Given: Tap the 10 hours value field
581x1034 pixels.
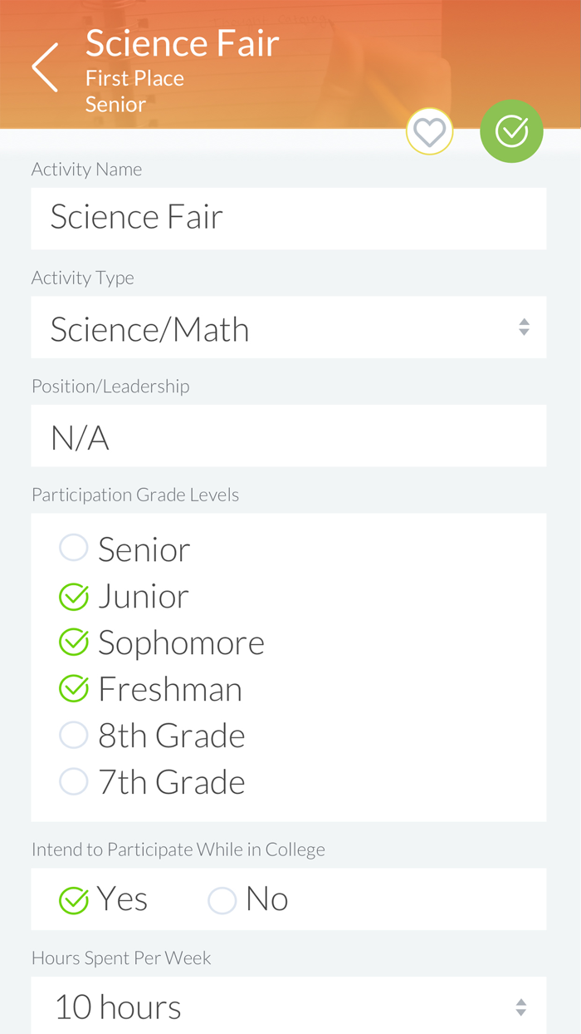Looking at the screenshot, I should [118, 1006].
